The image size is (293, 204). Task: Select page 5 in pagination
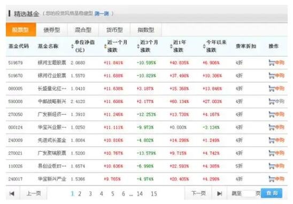113,194
